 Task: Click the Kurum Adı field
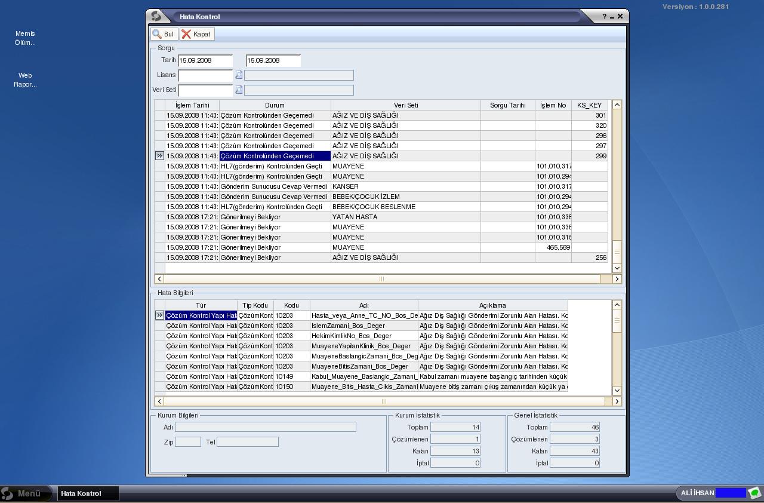pos(266,427)
